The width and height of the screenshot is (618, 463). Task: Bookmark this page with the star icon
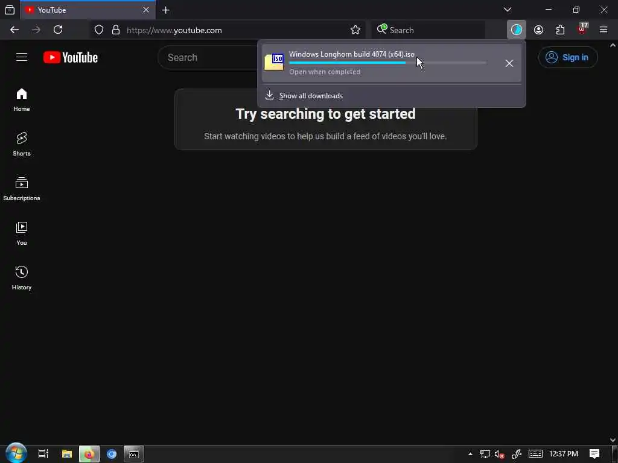tap(355, 30)
